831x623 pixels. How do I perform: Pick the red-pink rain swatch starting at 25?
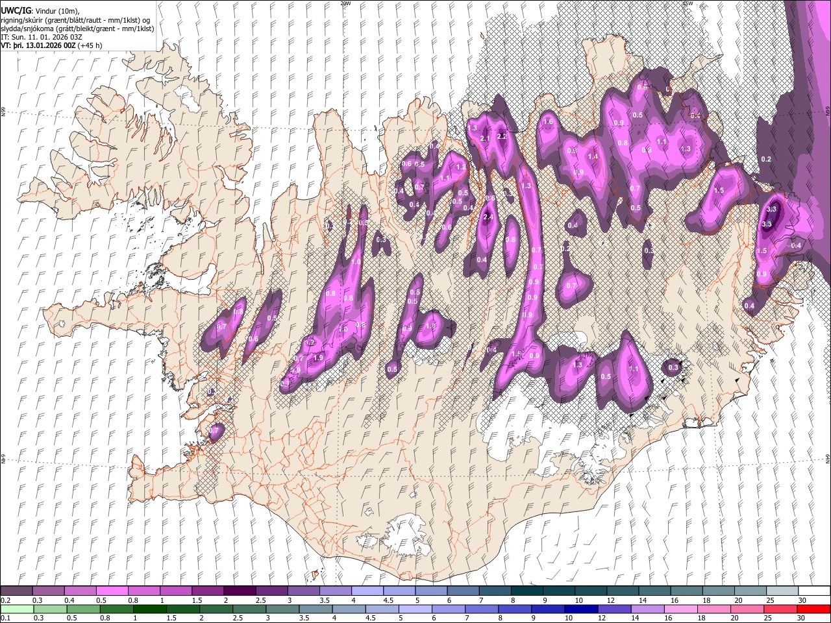tap(779, 609)
